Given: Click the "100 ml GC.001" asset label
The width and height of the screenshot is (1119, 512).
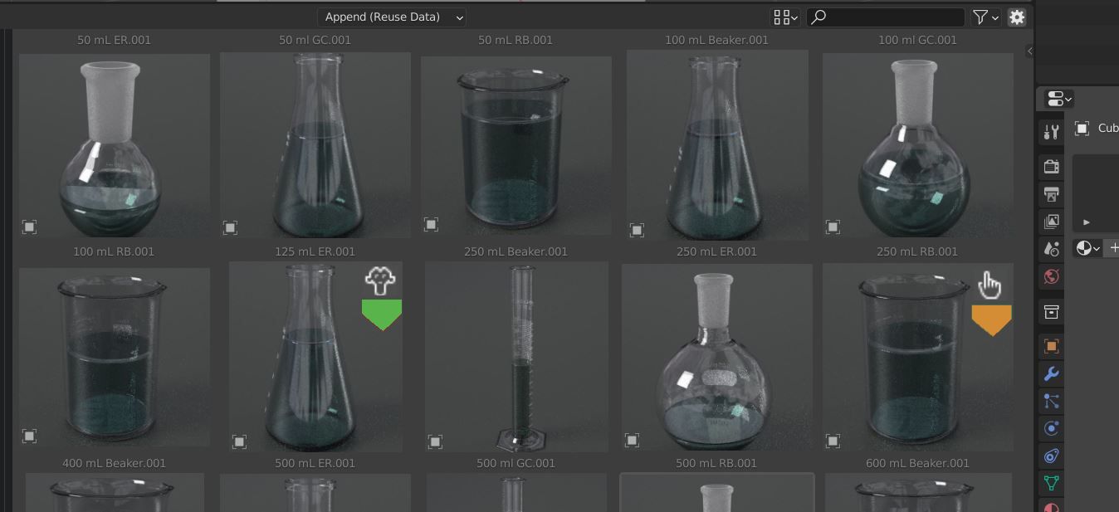Looking at the screenshot, I should pos(918,40).
